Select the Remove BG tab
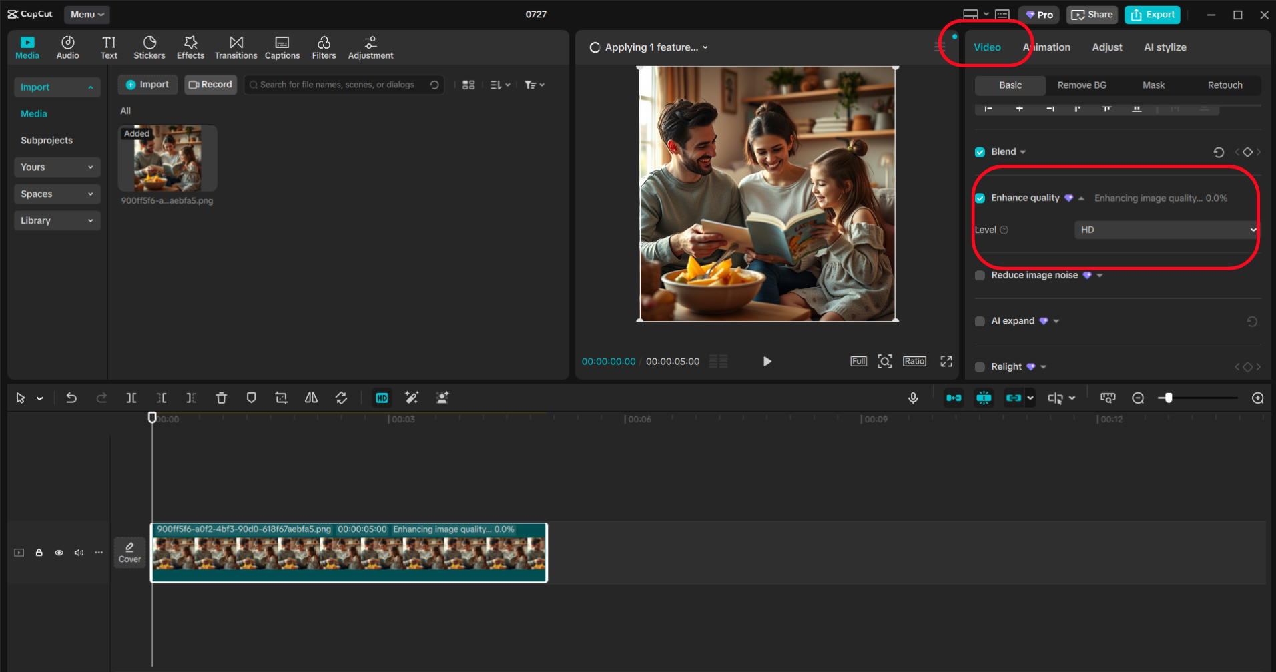The image size is (1276, 672). (1082, 85)
